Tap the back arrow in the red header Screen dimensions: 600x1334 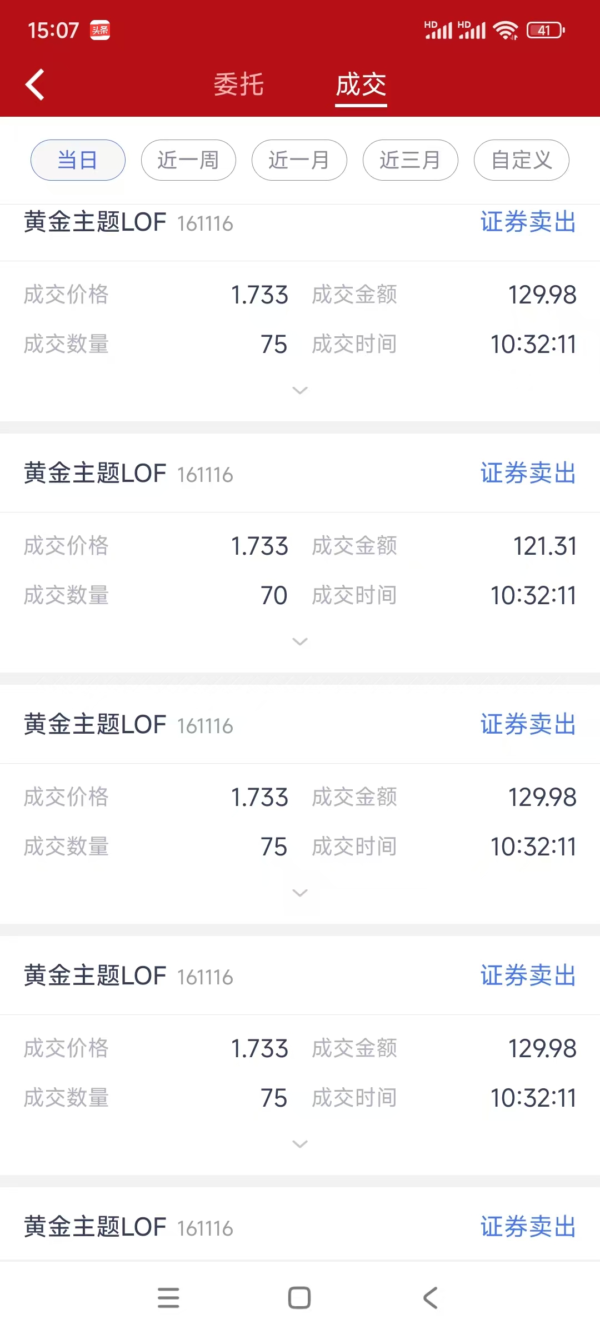click(x=34, y=84)
